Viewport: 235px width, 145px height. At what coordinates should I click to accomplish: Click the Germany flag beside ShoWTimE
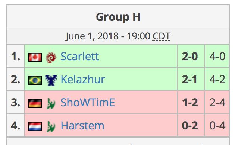coord(35,103)
